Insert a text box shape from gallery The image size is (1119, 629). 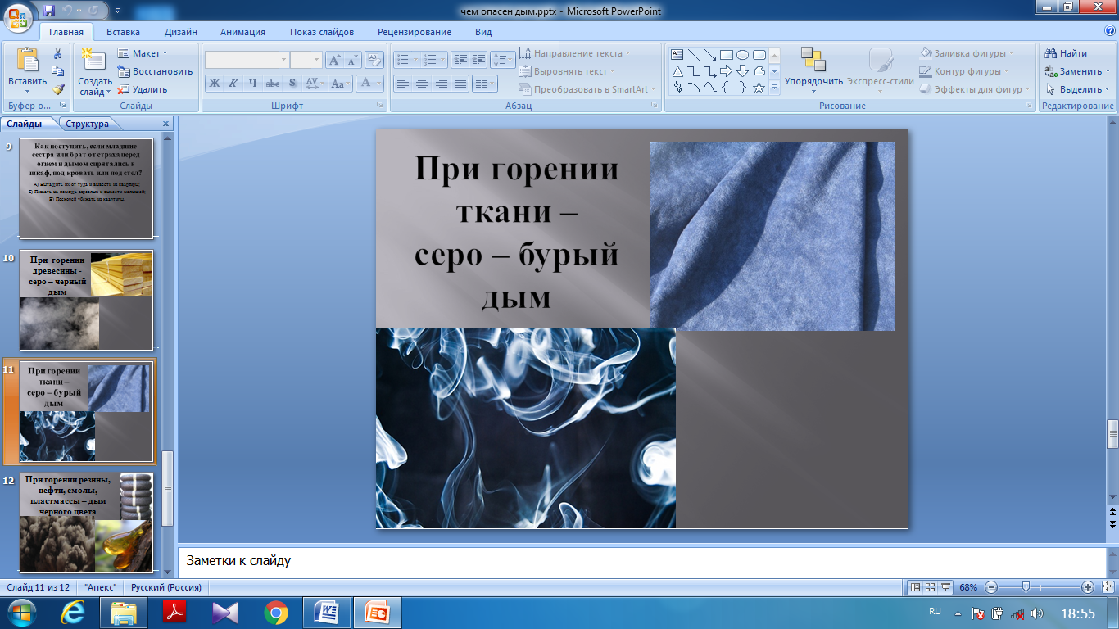pos(677,55)
